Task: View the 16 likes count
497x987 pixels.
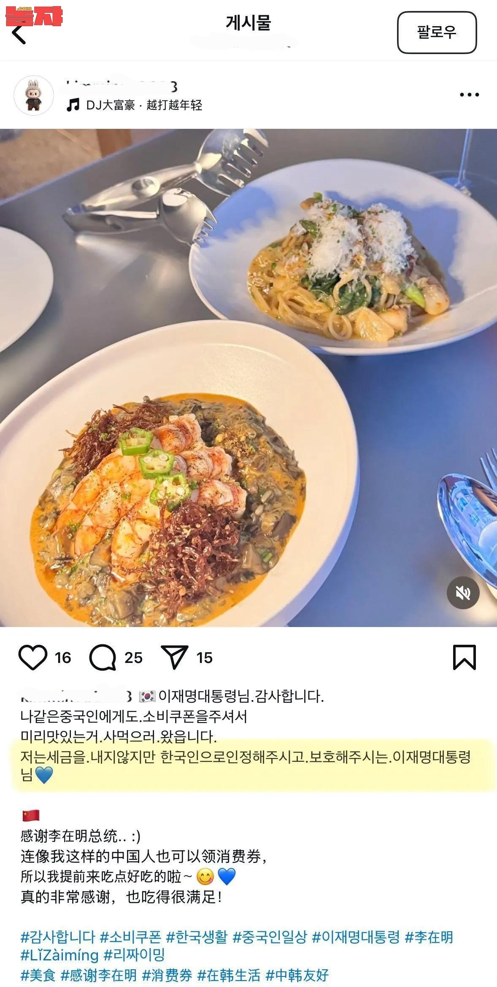Action: 63,657
